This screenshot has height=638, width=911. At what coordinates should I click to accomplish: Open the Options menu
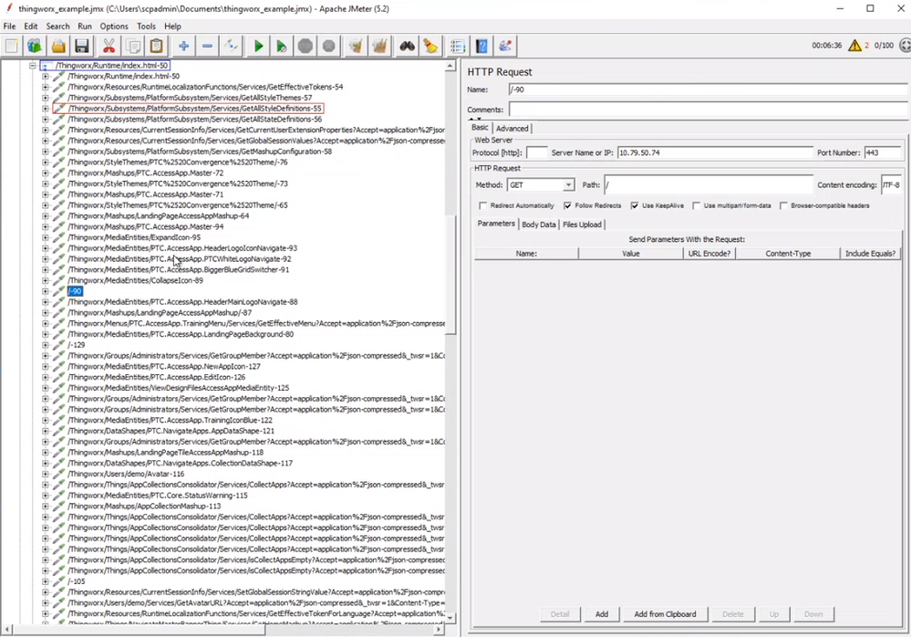point(114,26)
